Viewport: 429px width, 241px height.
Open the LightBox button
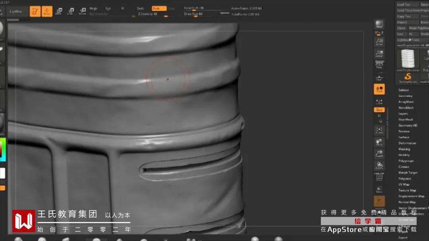click(x=15, y=11)
